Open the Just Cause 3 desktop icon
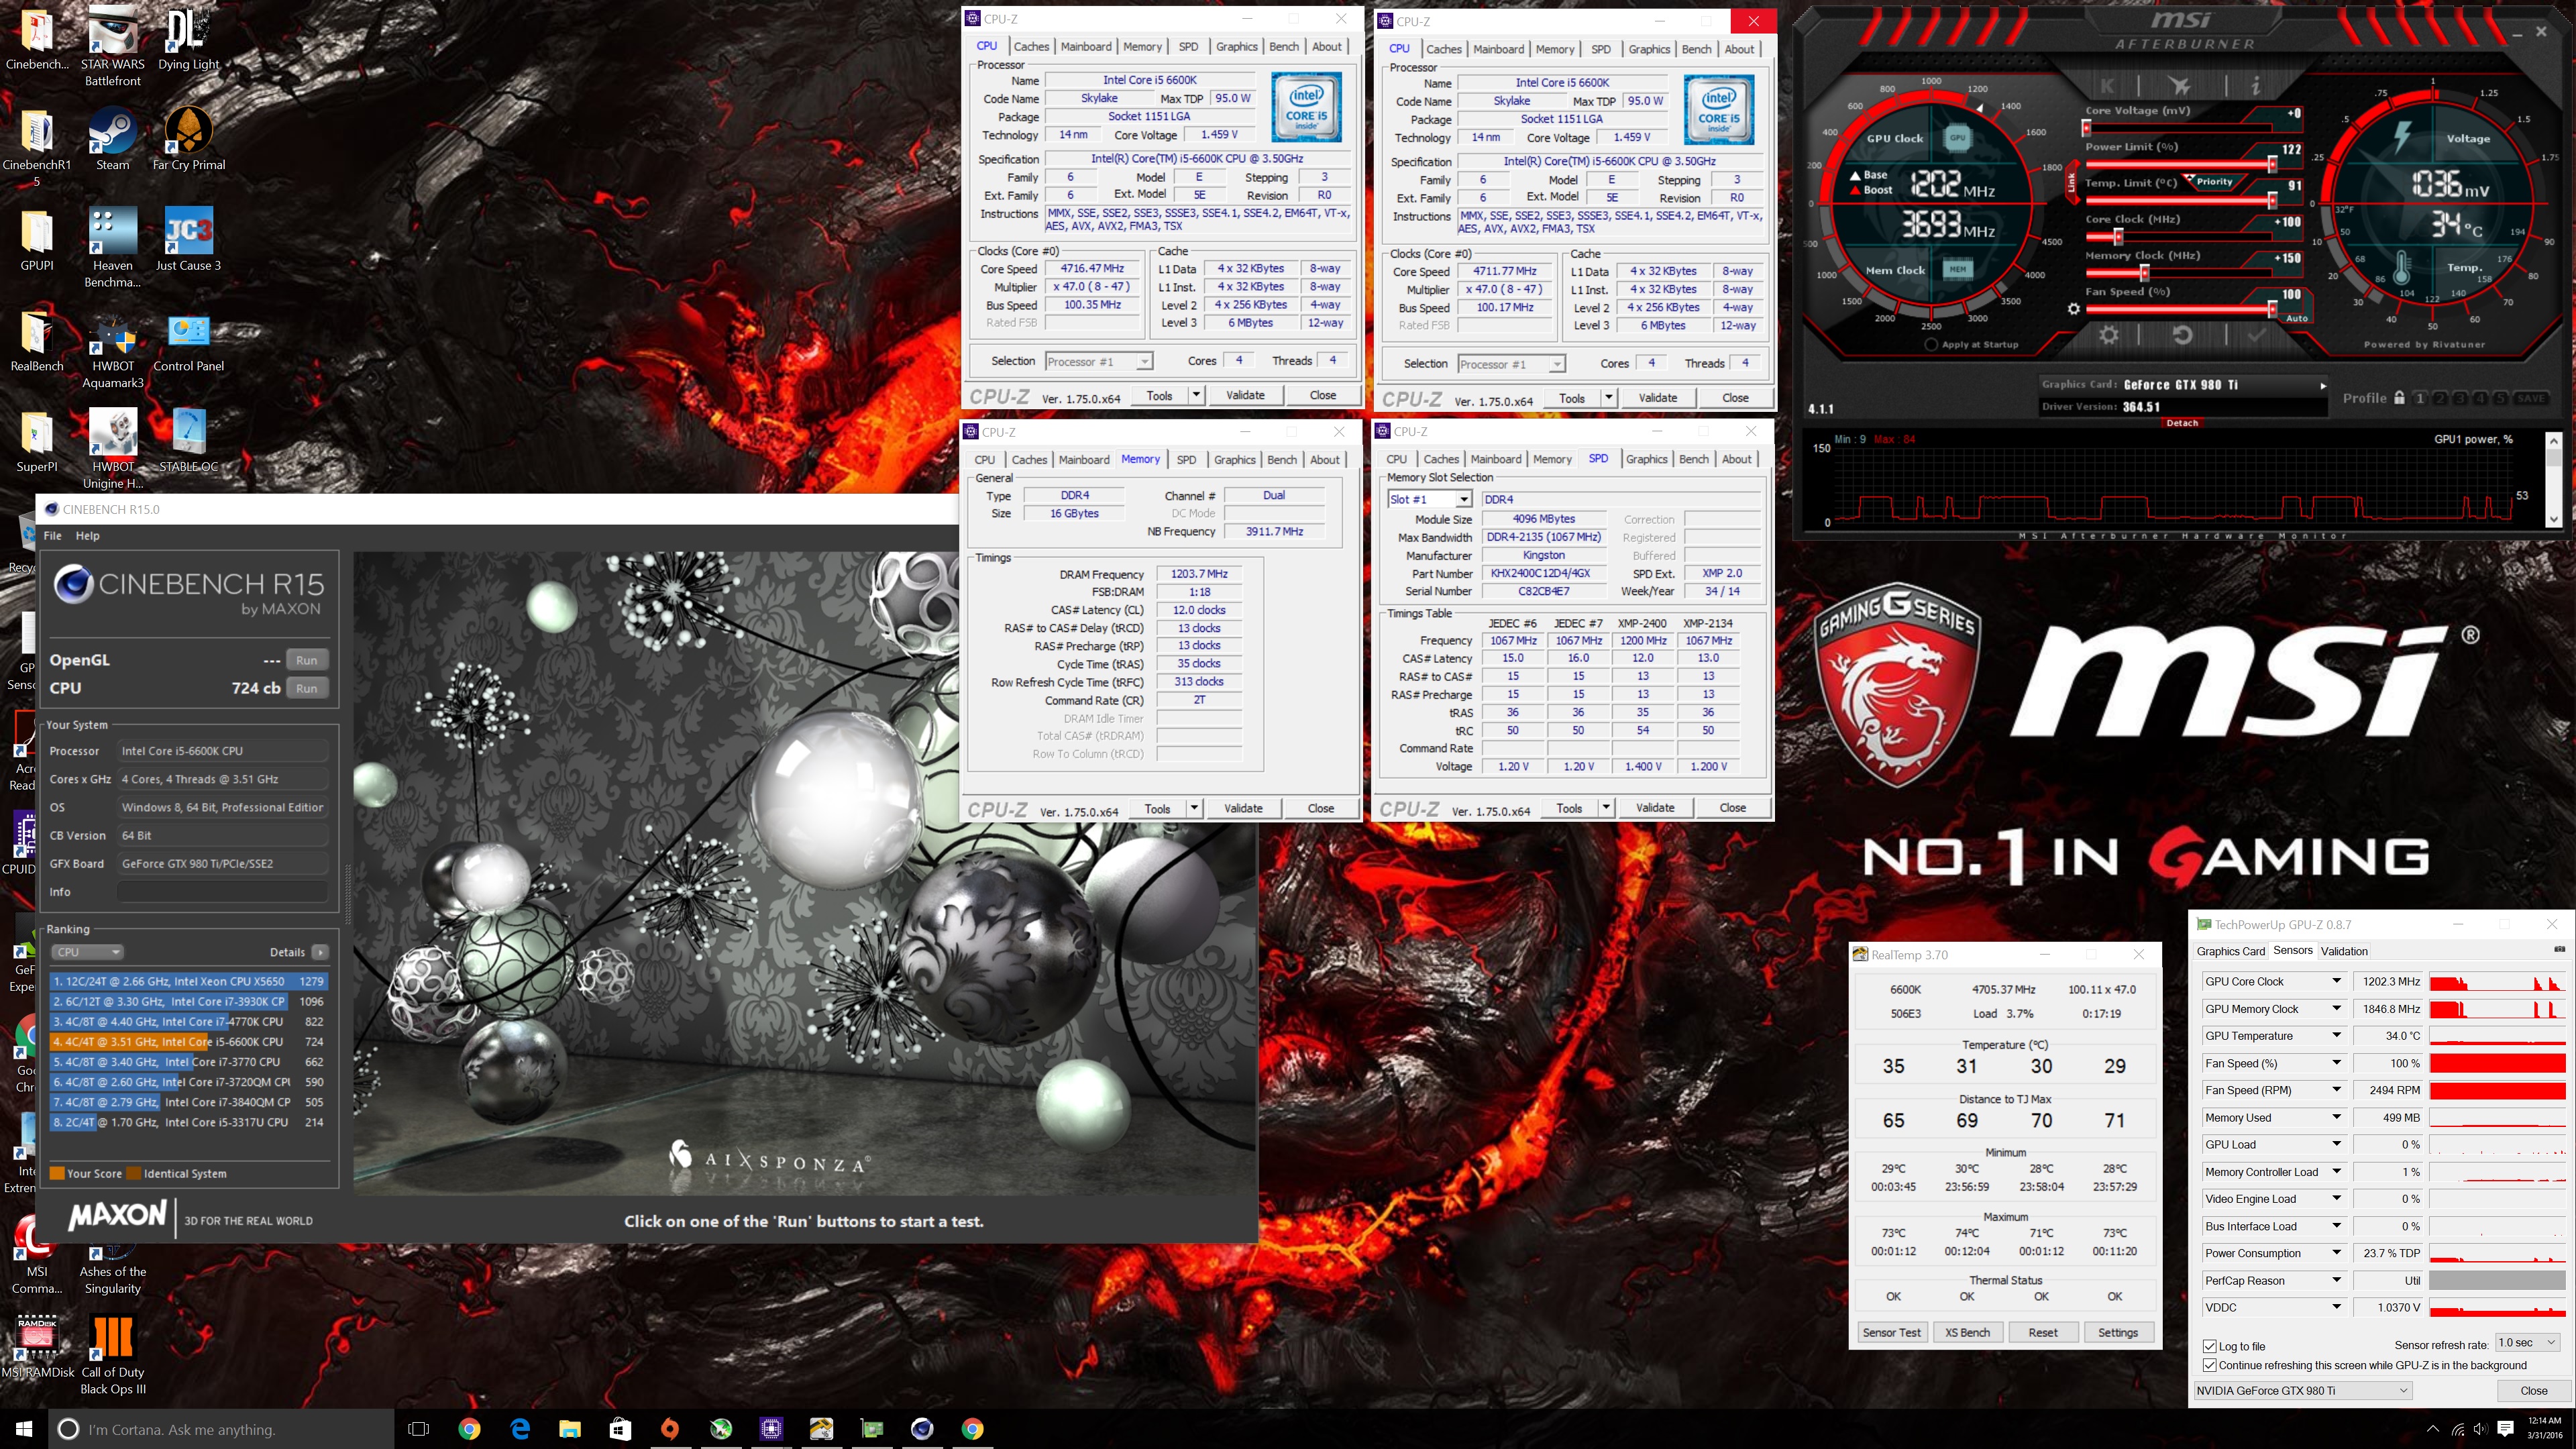Viewport: 2576px width, 1449px height. coord(188,240)
